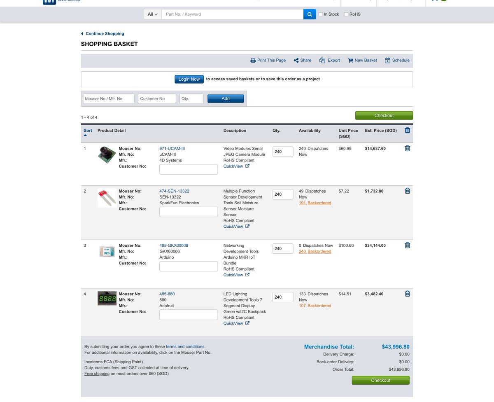Open QuickView for Soil Moisture Sensor

[x=236, y=227]
